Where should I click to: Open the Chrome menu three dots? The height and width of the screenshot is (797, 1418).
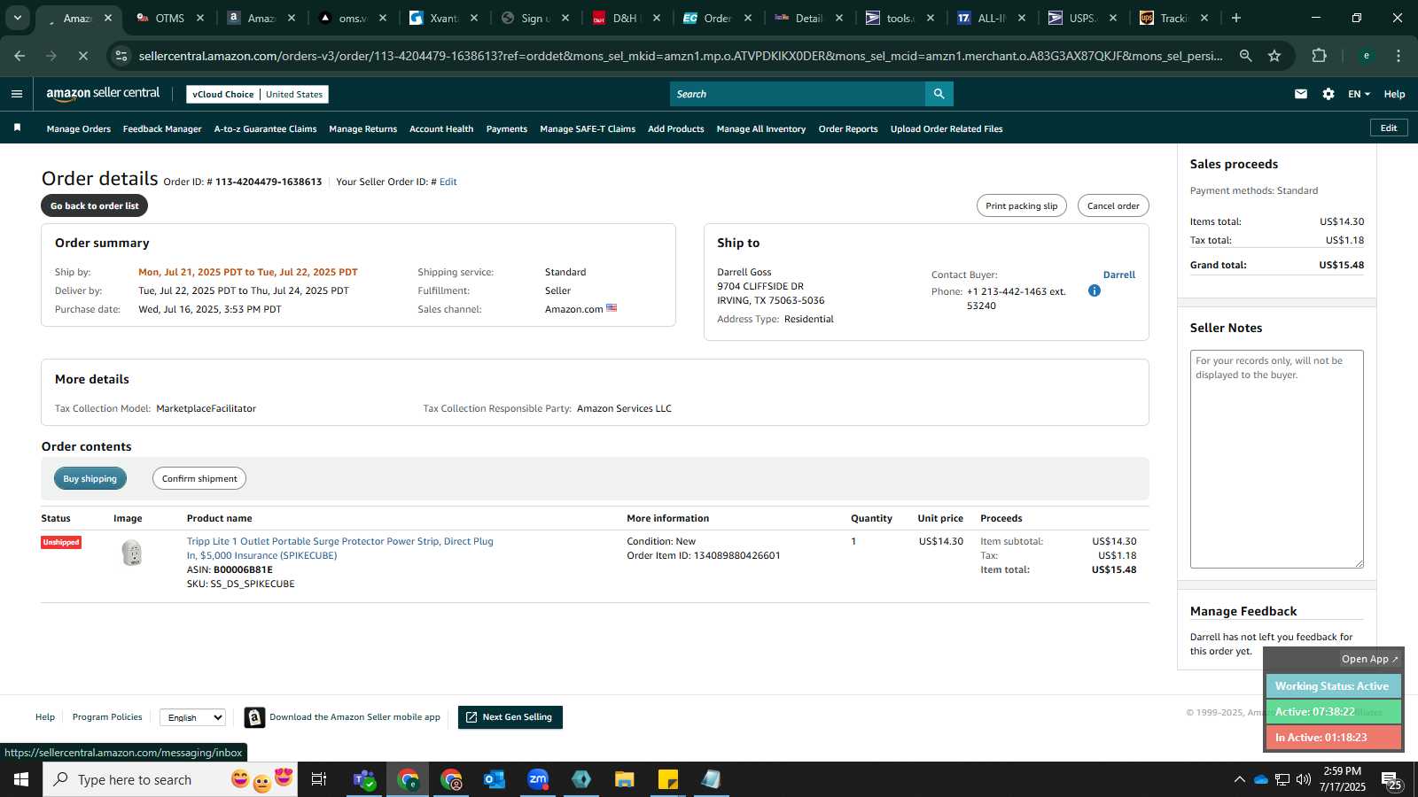tap(1399, 56)
